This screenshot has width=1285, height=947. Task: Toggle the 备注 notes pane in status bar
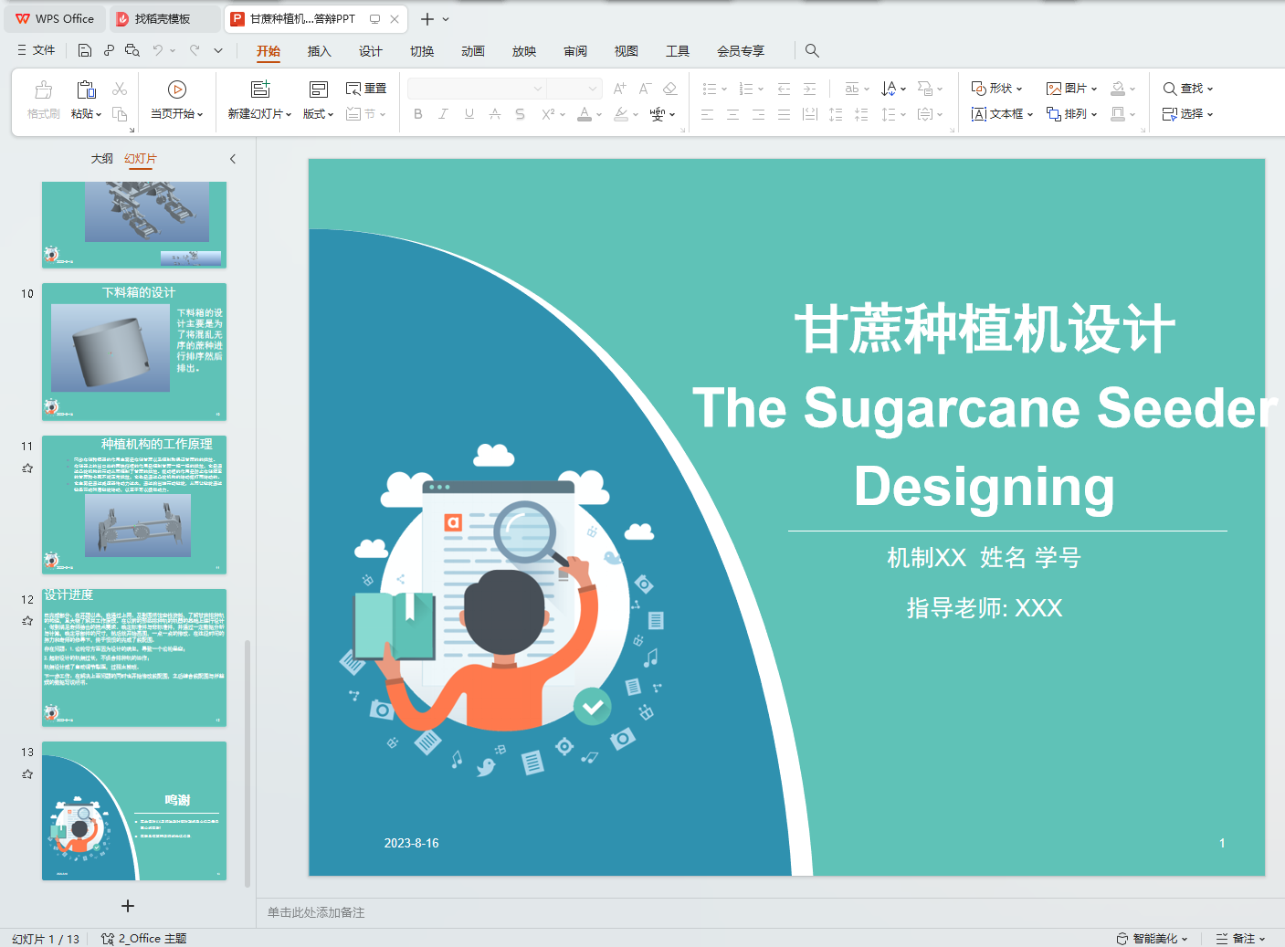pos(1240,939)
